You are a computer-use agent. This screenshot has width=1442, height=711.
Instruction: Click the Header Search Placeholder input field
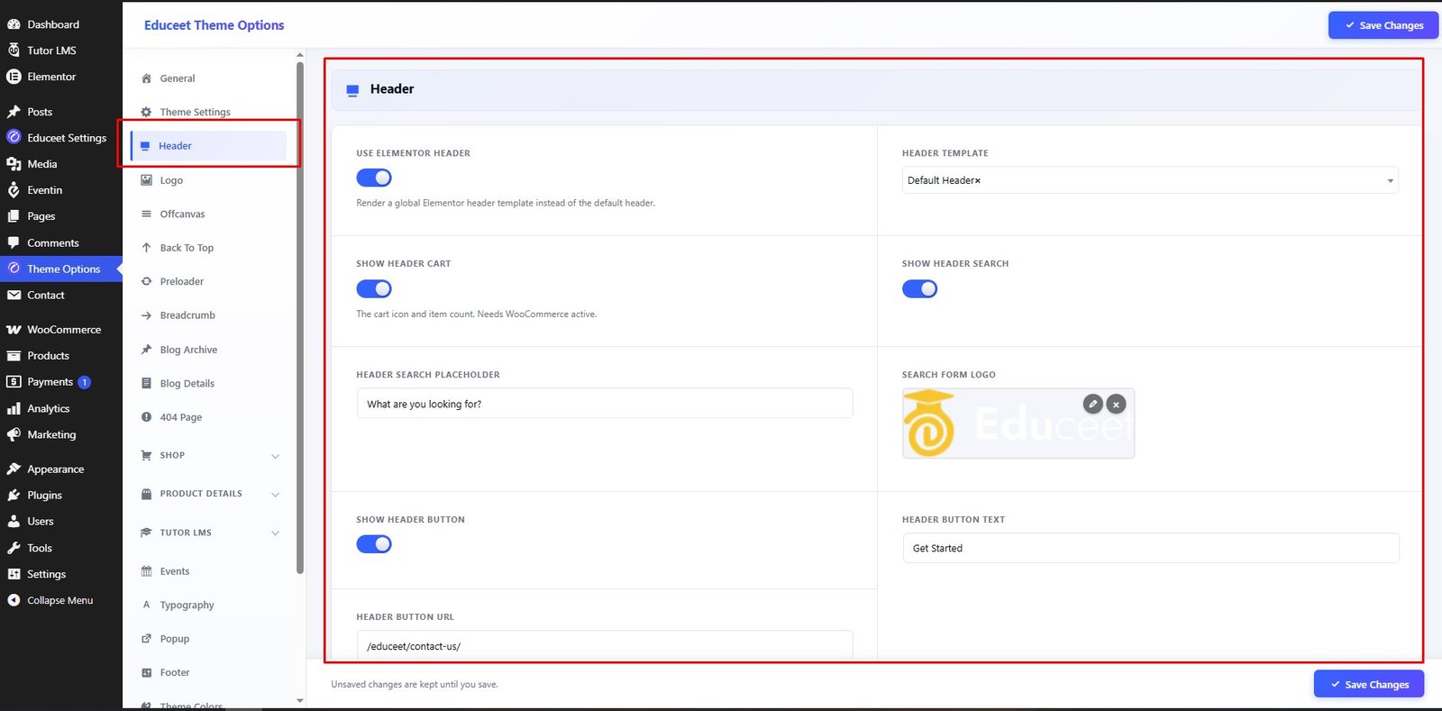605,404
